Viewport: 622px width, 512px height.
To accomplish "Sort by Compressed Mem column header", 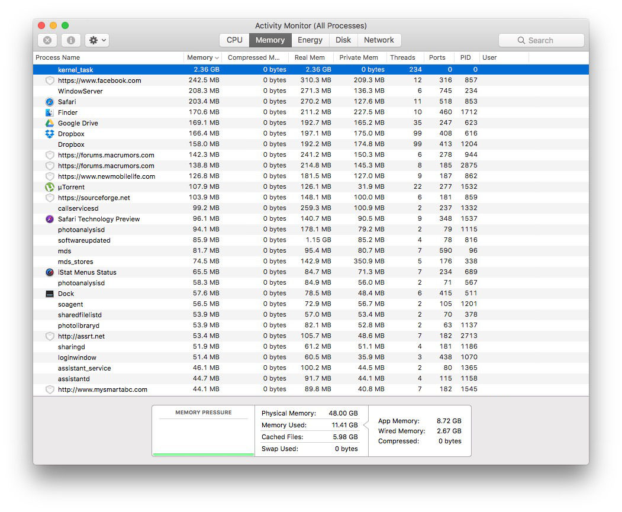I will [x=255, y=57].
